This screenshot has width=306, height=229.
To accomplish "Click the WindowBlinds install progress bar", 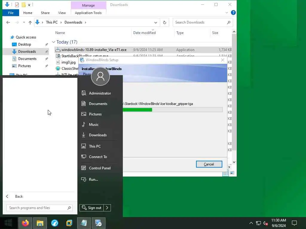I will coord(173,110).
